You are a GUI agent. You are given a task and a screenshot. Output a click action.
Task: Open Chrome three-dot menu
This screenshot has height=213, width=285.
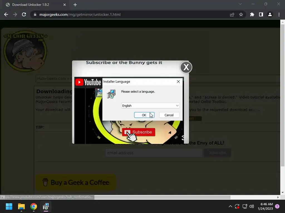click(x=279, y=14)
